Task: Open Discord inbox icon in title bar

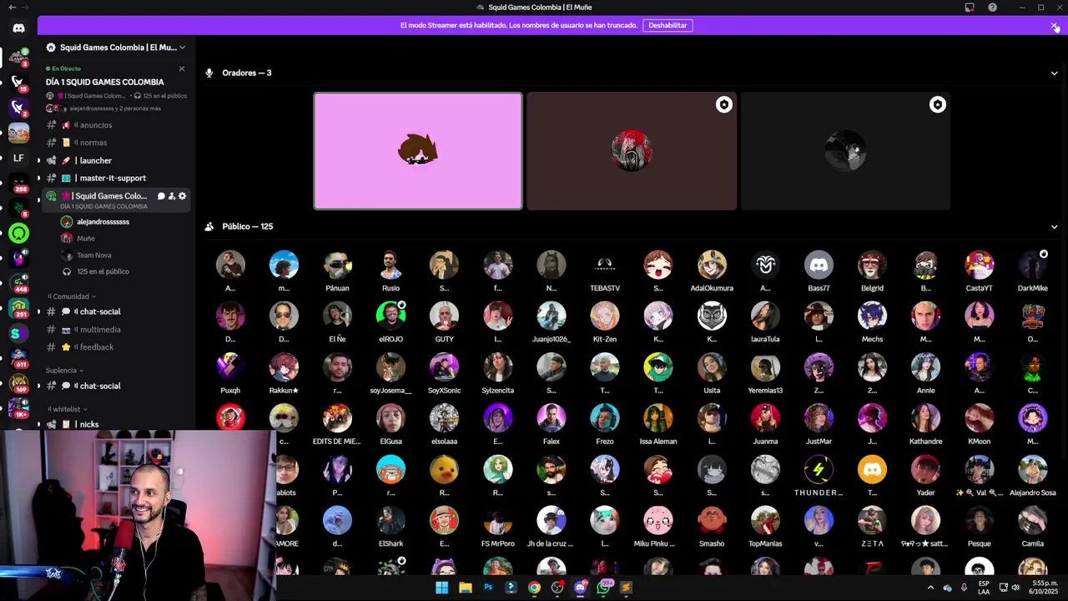Action: pos(970,8)
